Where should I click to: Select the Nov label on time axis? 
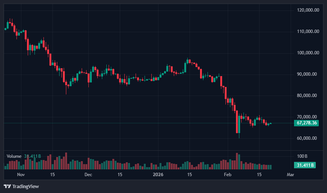[x=21, y=175]
